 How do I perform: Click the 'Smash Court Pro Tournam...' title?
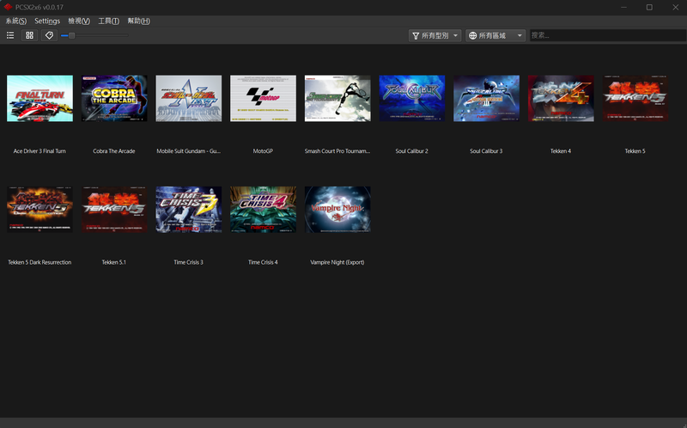pyautogui.click(x=337, y=151)
